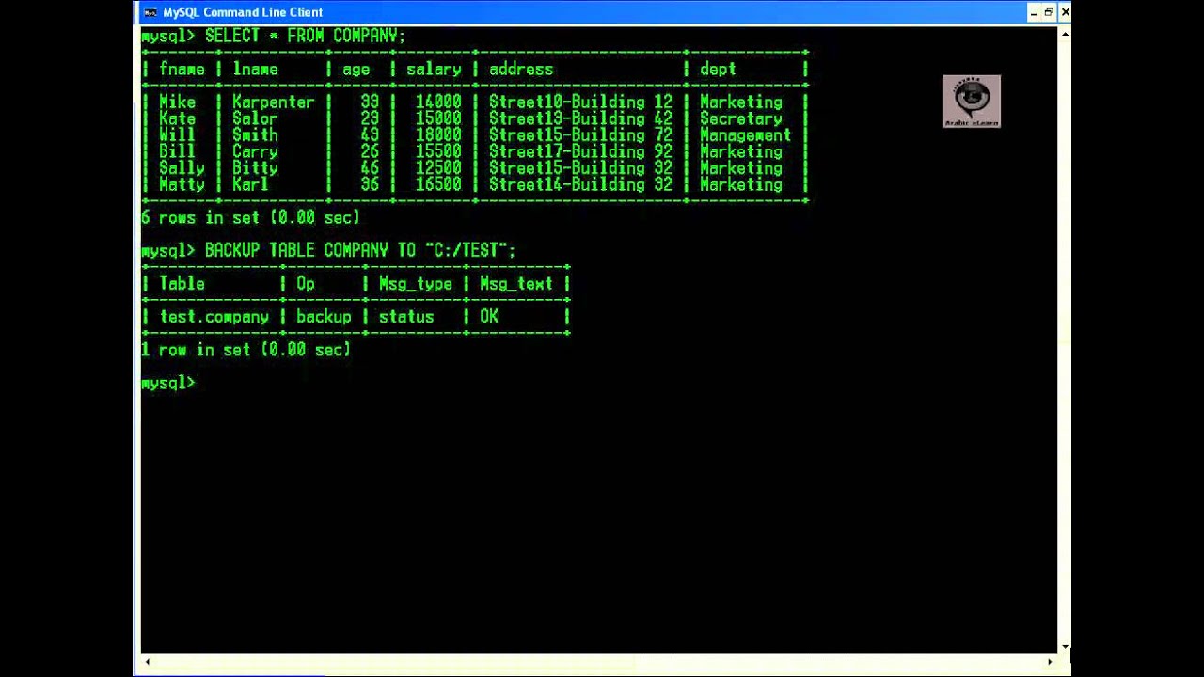Click the Karl last name cell
This screenshot has width=1204, height=677.
[x=250, y=184]
